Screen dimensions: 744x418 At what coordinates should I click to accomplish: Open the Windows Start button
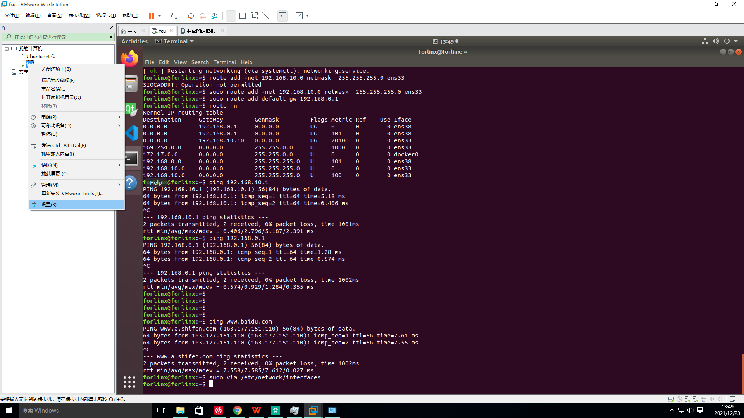pos(9,410)
